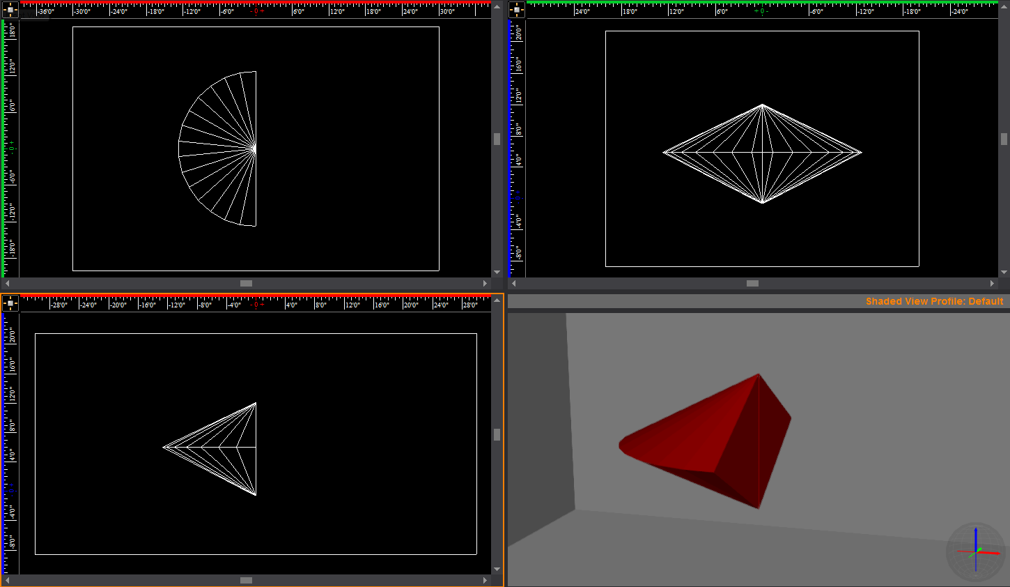The width and height of the screenshot is (1010, 587).
Task: Click the green zero mark on top-right ruler
Action: coord(761,11)
